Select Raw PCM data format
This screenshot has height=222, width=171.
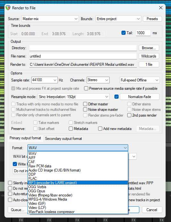point(78,166)
